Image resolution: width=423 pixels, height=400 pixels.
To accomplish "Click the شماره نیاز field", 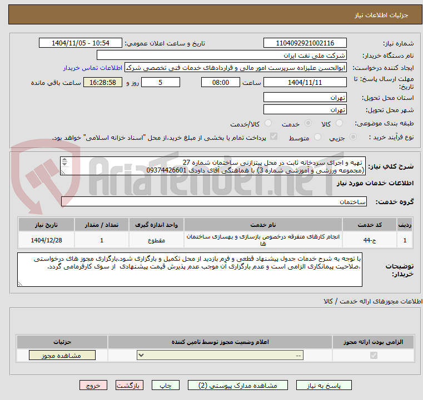I will 305,43.
